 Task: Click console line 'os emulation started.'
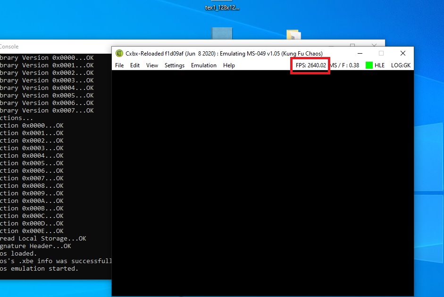tap(39, 268)
